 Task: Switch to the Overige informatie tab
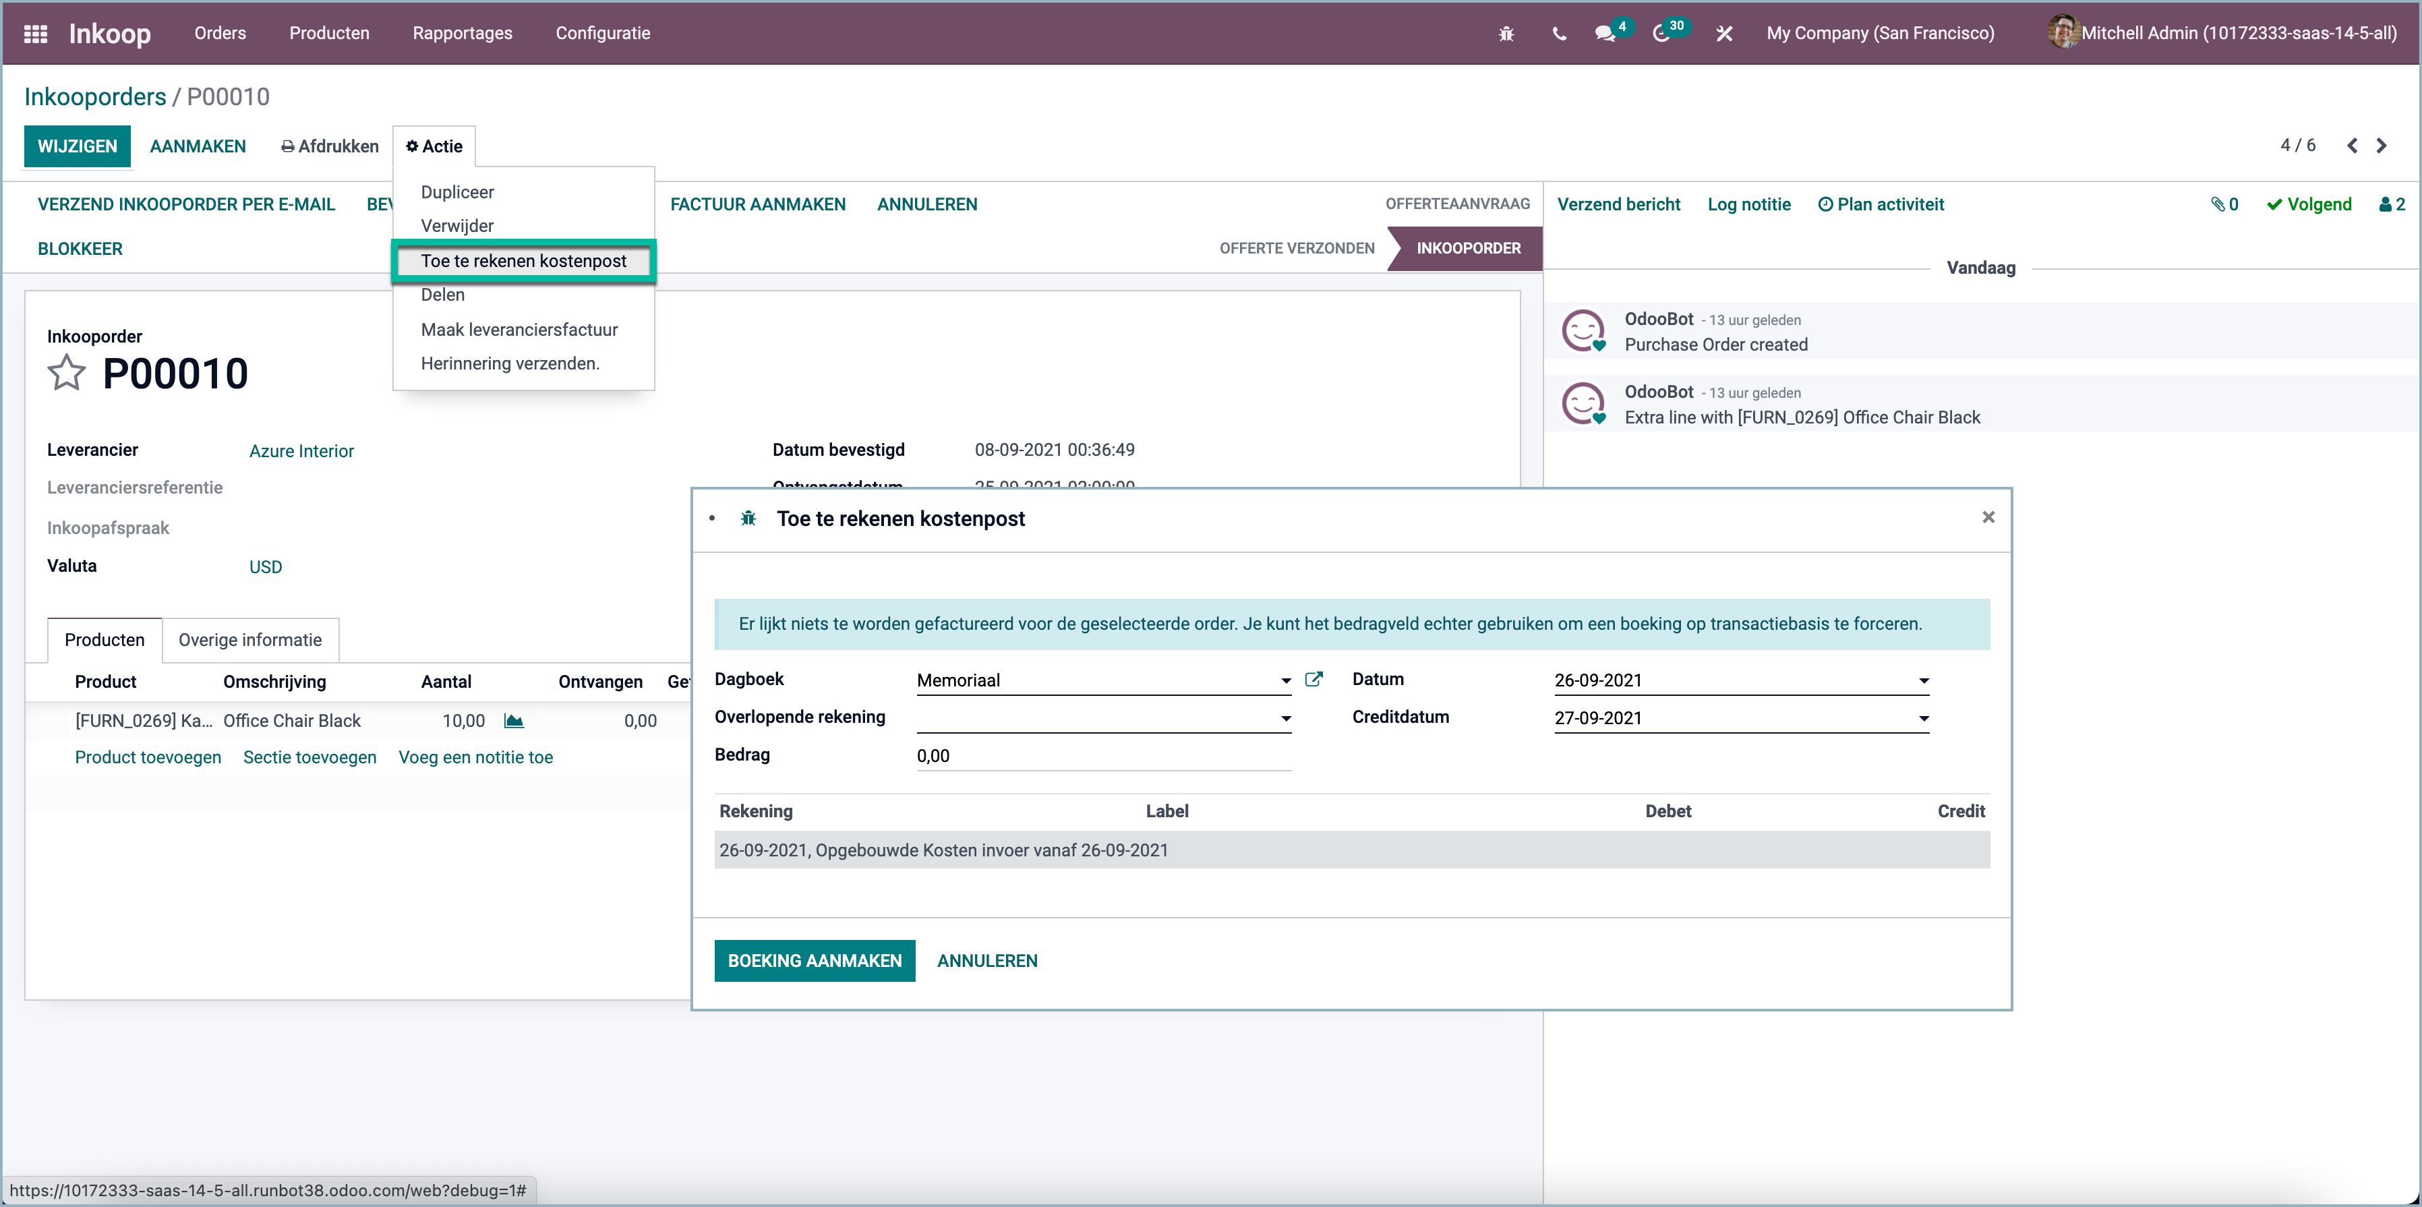250,640
